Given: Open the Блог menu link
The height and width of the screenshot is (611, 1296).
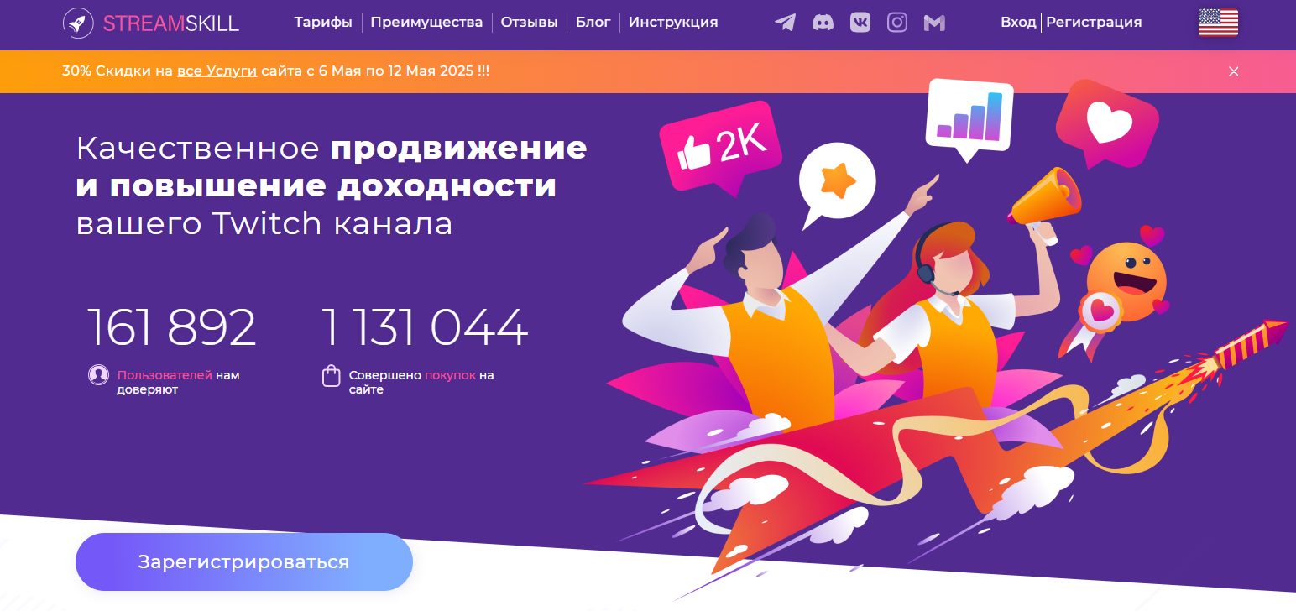Looking at the screenshot, I should tap(593, 23).
